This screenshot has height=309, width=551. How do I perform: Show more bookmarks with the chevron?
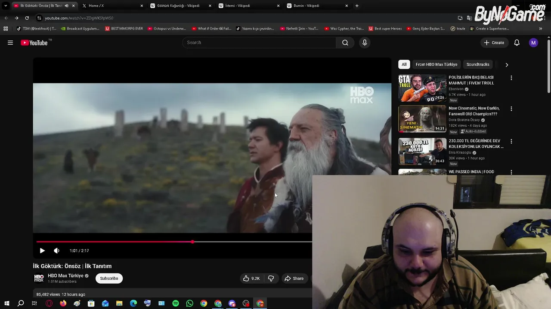tap(541, 29)
